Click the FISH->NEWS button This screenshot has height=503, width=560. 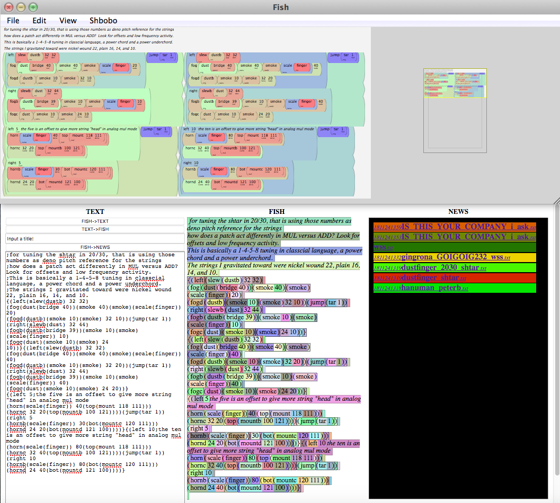tap(95, 247)
